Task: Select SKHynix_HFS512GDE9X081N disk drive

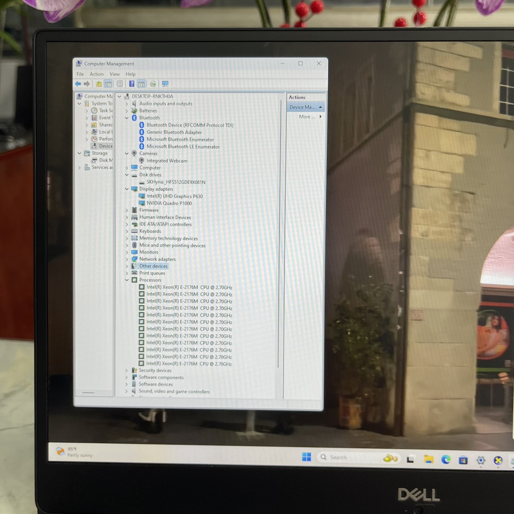Action: click(x=176, y=182)
